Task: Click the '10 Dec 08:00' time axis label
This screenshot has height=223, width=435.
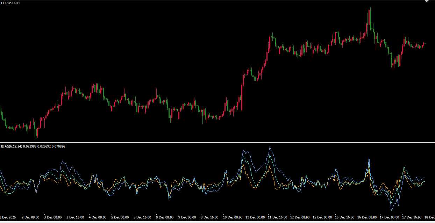Action: coord(232,217)
